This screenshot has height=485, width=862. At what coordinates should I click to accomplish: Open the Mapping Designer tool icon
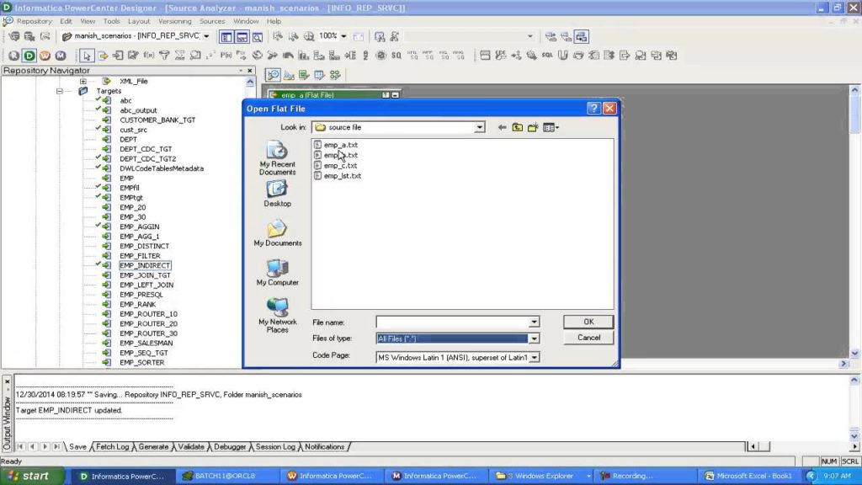[x=335, y=75]
